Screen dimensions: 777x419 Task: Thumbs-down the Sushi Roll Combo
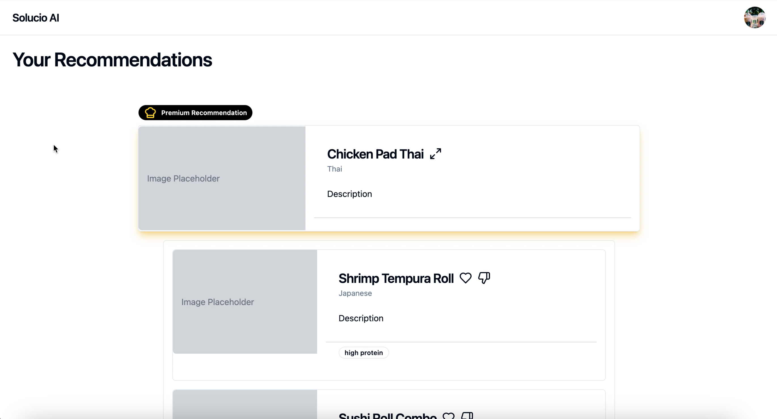point(467,415)
